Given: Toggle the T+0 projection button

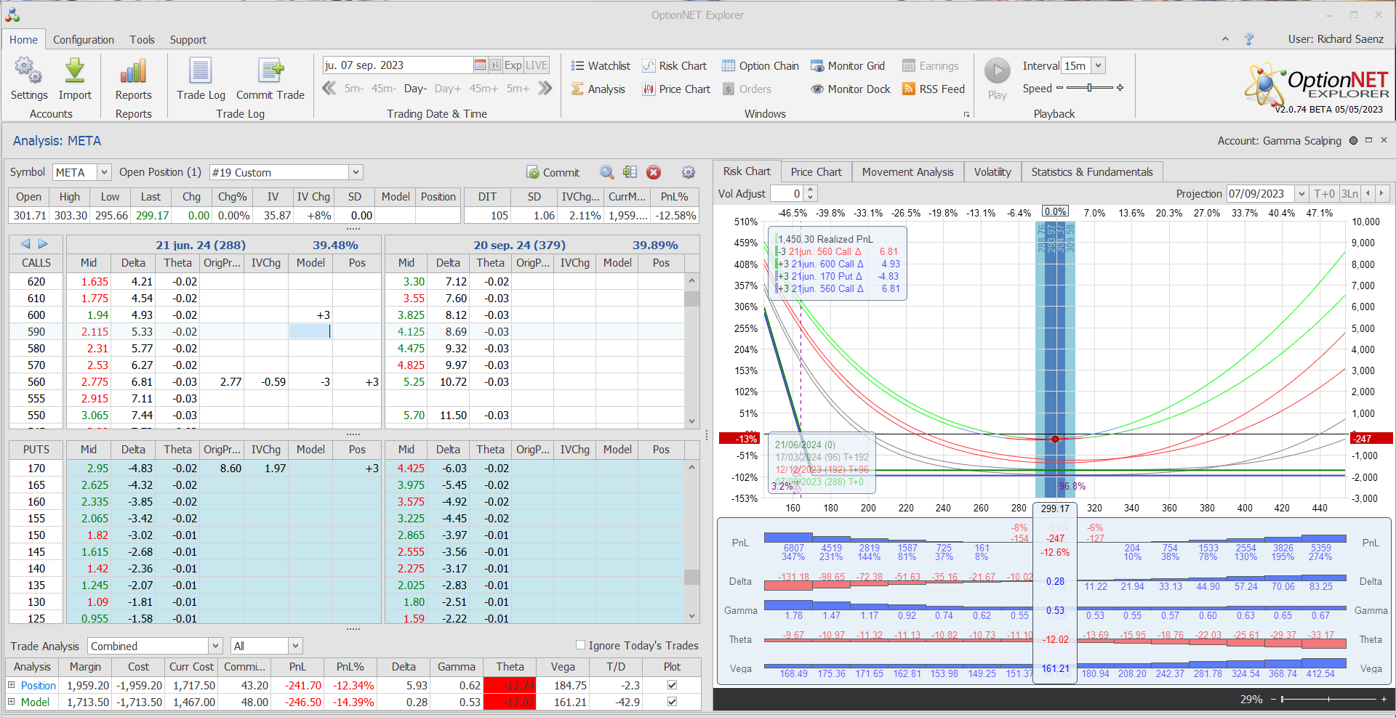Looking at the screenshot, I should click(x=1324, y=193).
